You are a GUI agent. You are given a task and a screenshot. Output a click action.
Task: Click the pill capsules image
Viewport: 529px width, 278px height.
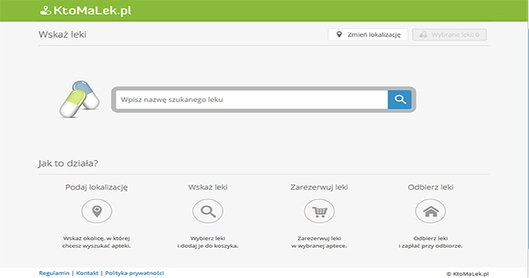click(79, 99)
